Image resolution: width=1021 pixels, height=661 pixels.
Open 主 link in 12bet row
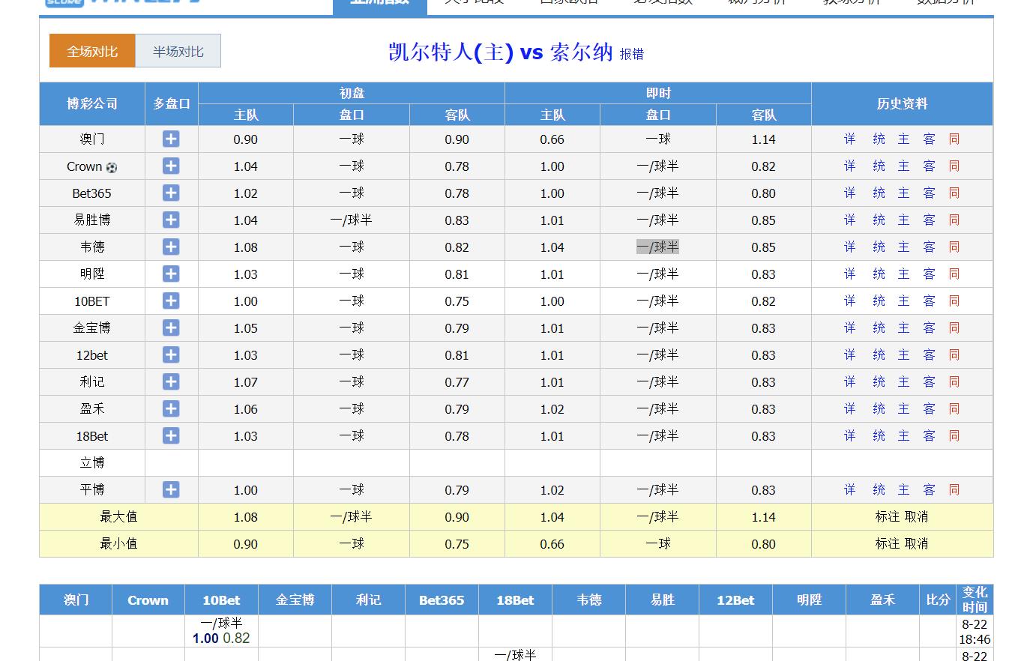(x=904, y=354)
